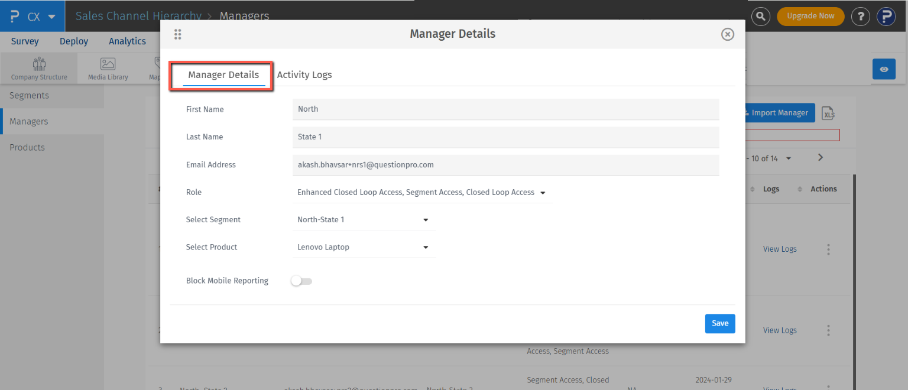Go to next page of managers
This screenshot has width=908, height=390.
click(820, 158)
